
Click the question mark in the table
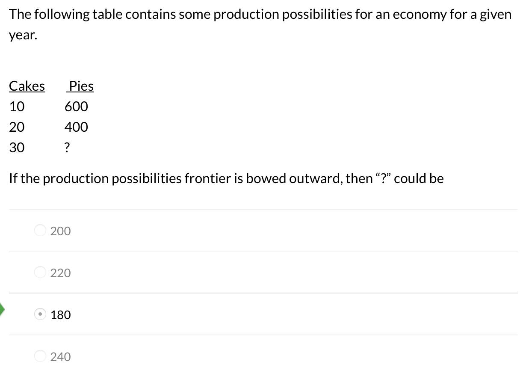(x=68, y=148)
